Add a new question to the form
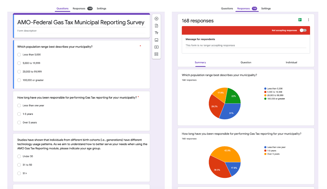Screen dimensions: 327x189 [x=156, y=18]
